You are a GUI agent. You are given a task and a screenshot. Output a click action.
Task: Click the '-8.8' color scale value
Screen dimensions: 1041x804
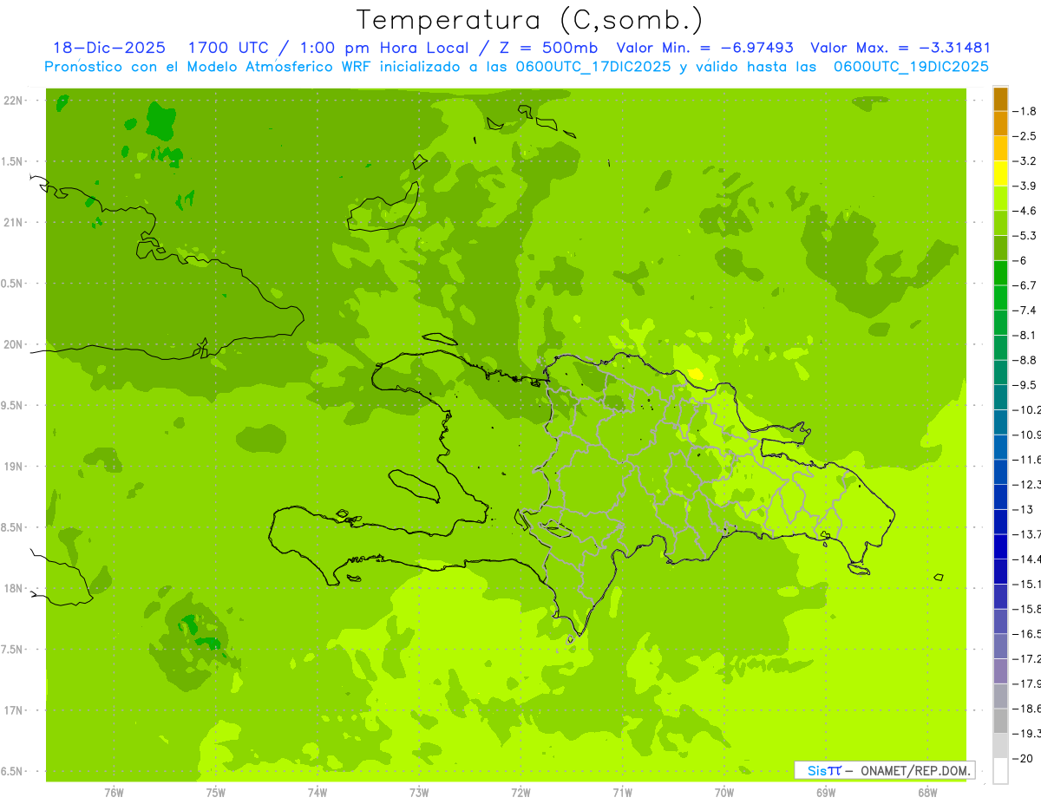point(1025,360)
